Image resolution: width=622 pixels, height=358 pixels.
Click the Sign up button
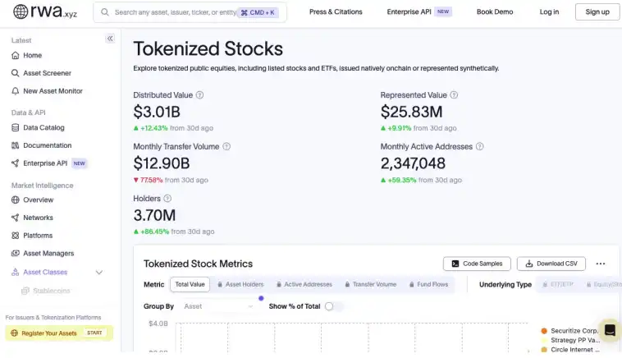point(597,12)
